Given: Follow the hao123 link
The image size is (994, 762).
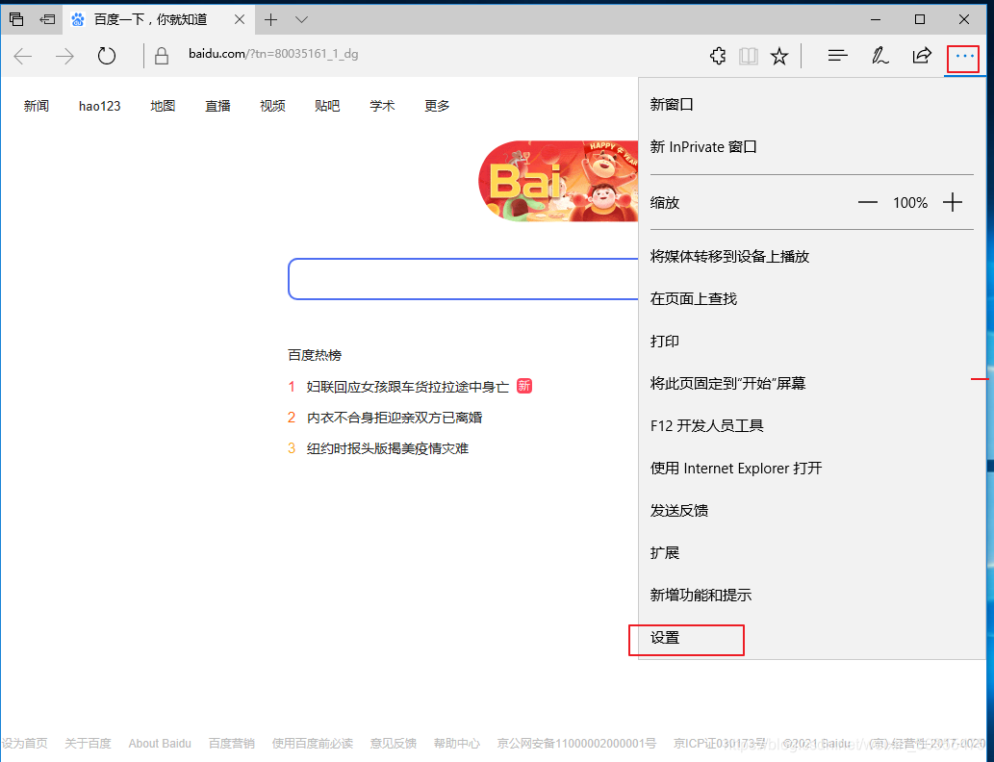Looking at the screenshot, I should (99, 106).
